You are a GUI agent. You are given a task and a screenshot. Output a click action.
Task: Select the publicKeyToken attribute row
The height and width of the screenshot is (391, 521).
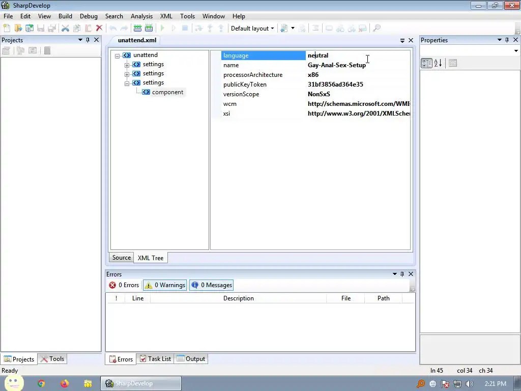[315, 85]
